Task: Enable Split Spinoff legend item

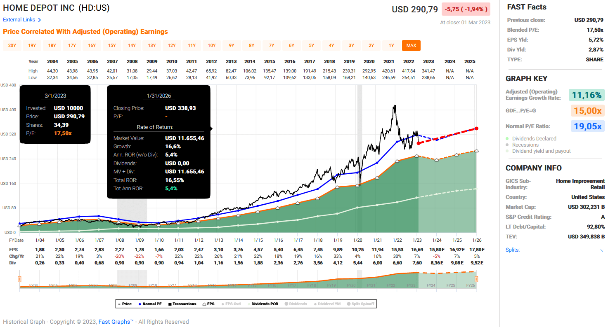Action: click(360, 304)
